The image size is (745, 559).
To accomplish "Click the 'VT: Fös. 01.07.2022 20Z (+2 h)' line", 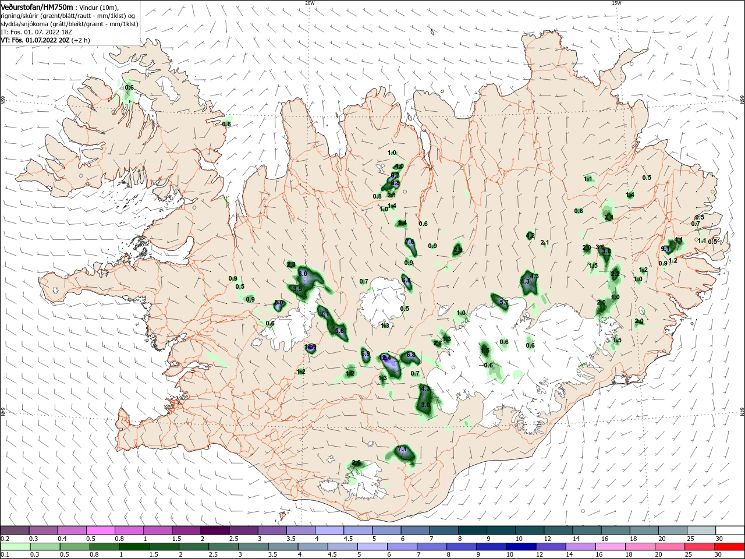I will (x=45, y=40).
